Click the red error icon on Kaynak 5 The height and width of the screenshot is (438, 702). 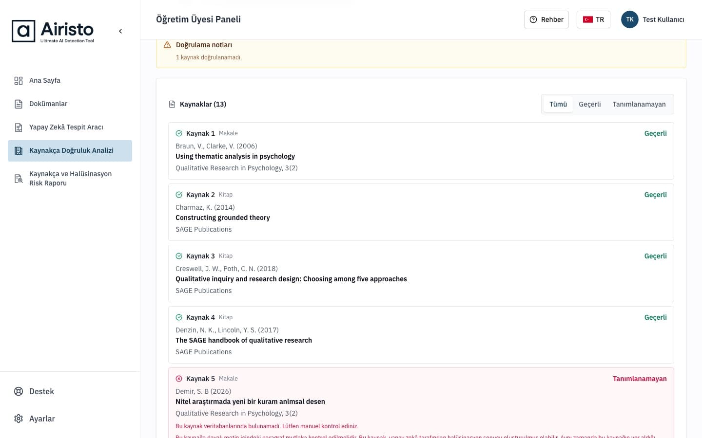(179, 379)
